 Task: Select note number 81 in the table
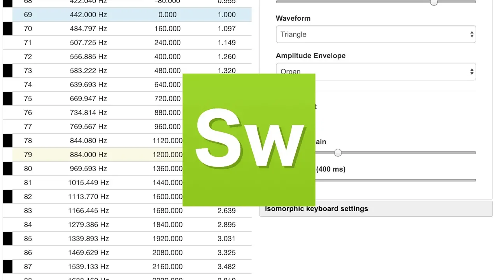28,183
